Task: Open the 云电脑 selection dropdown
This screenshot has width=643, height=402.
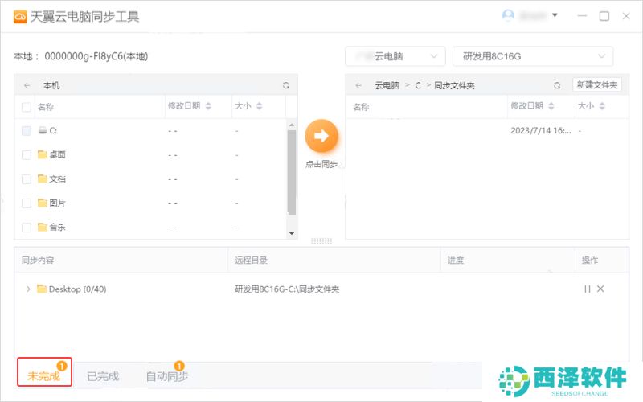Action: click(x=395, y=56)
